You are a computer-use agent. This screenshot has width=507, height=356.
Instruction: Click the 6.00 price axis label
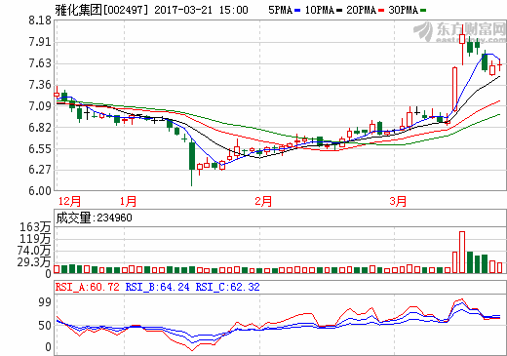click(x=40, y=190)
